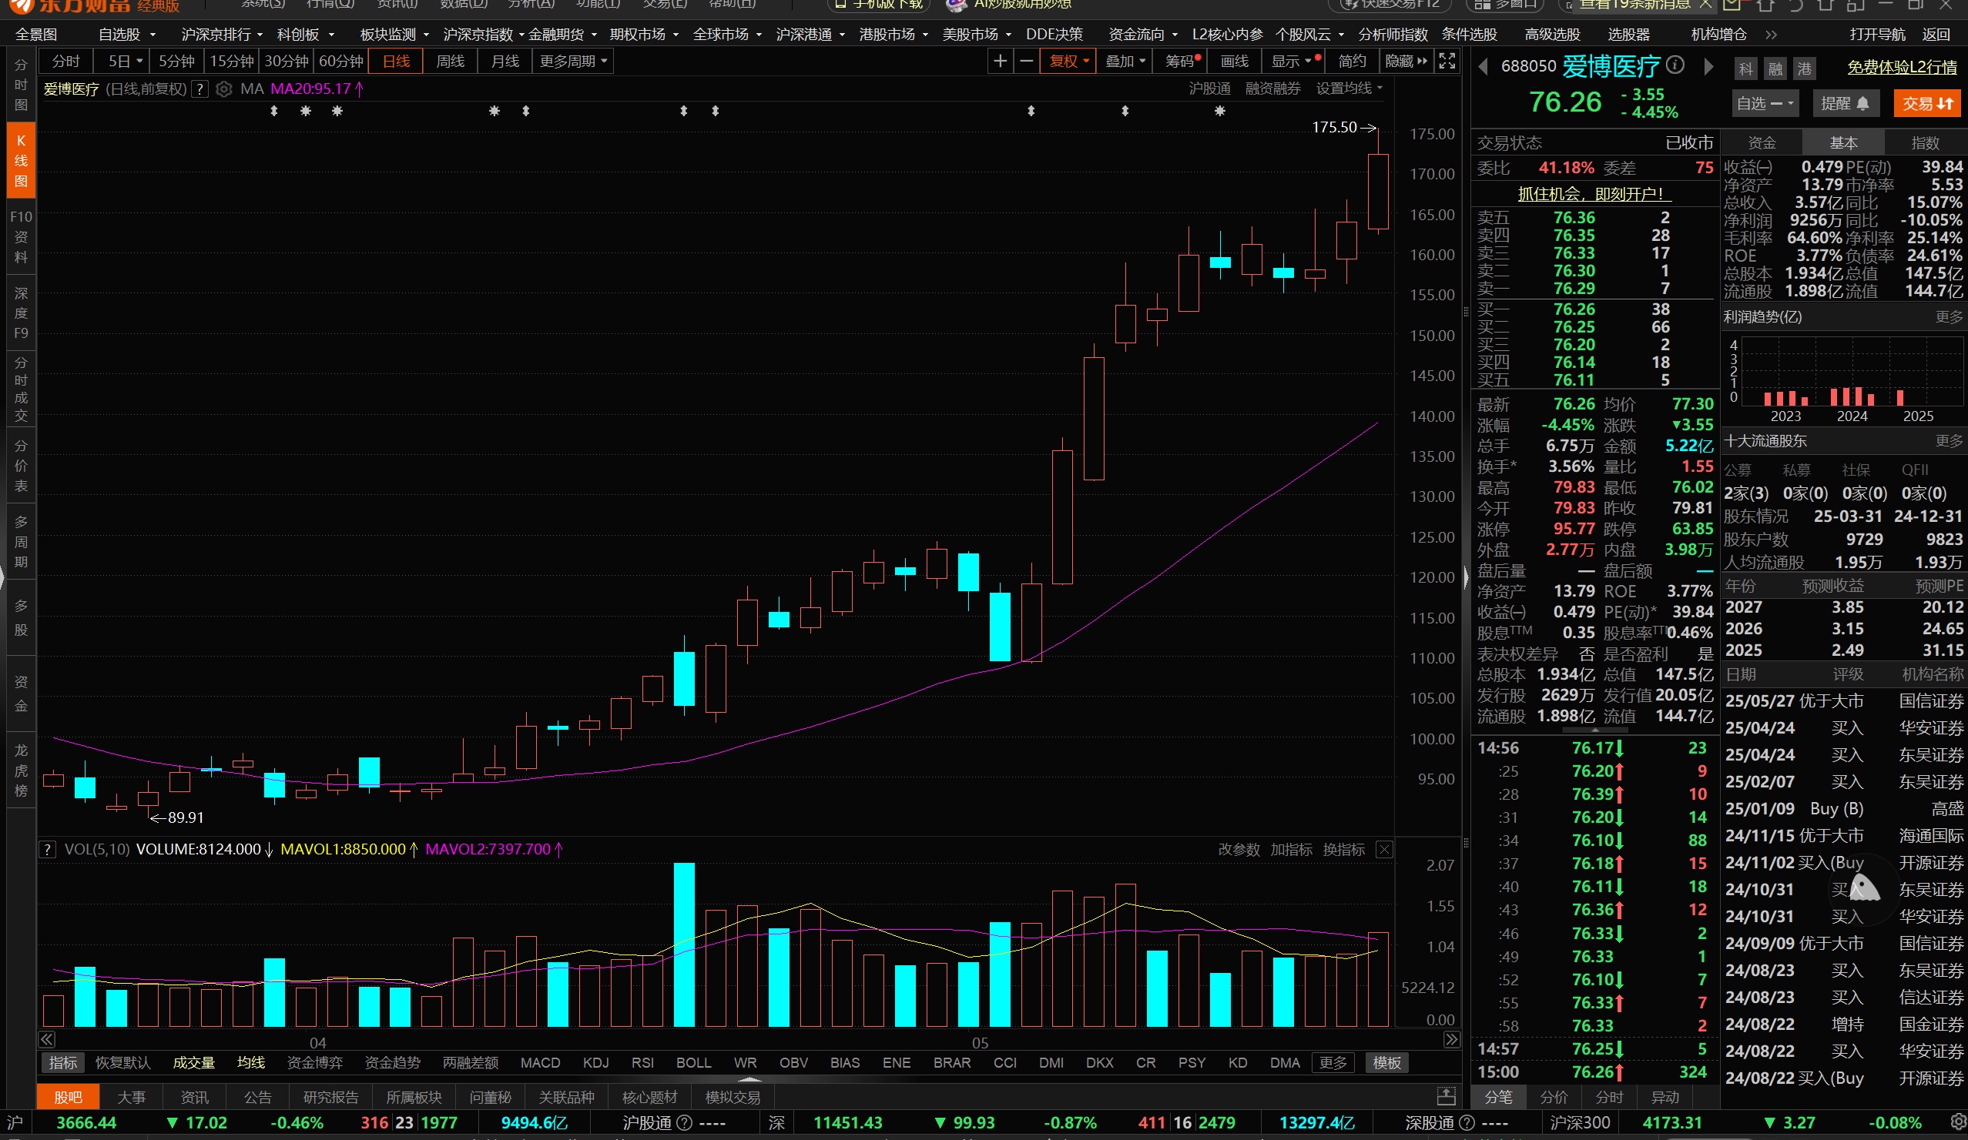Switch chart period to 分时
The height and width of the screenshot is (1140, 1968).
coord(66,61)
